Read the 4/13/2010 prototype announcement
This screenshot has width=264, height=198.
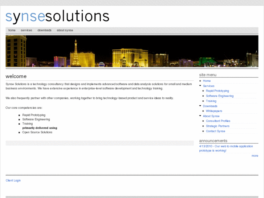coord(226,148)
